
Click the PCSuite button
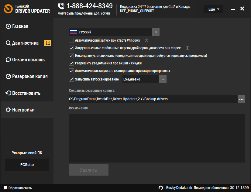[x=27, y=165]
